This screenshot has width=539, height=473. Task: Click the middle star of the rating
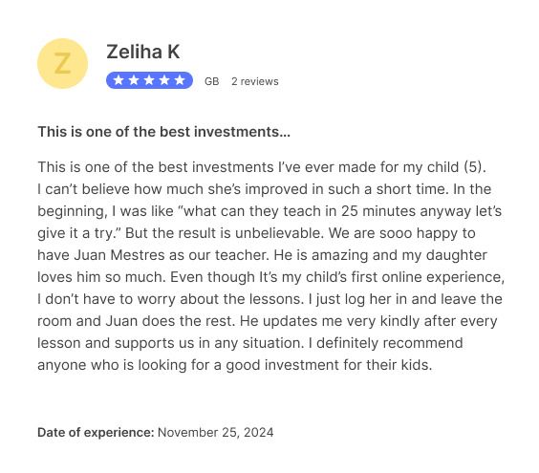[149, 80]
